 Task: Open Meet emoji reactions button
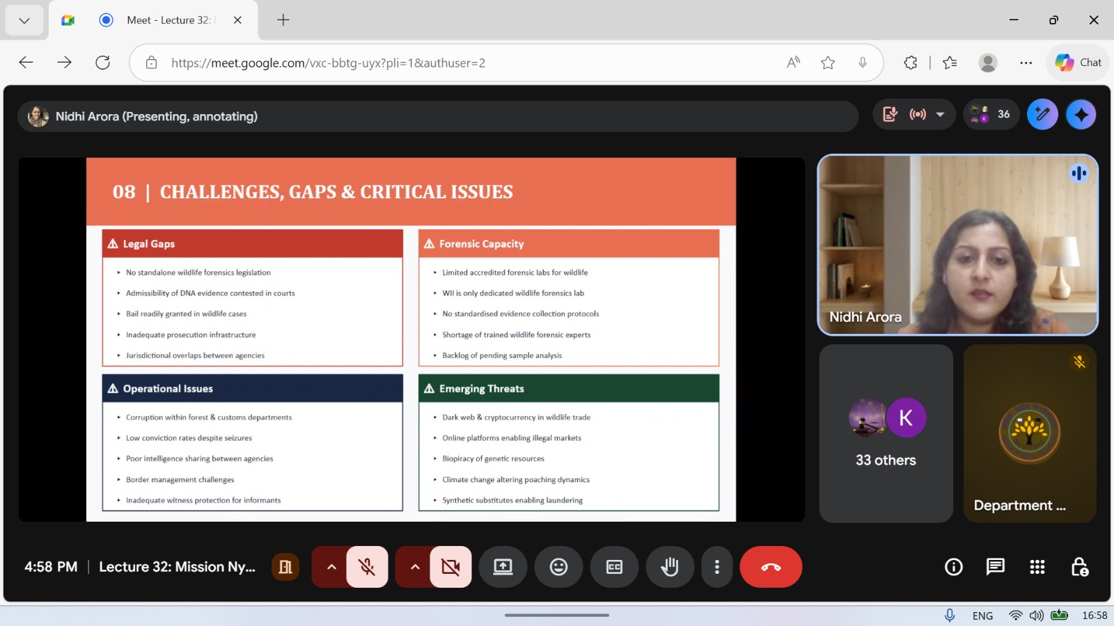click(558, 567)
